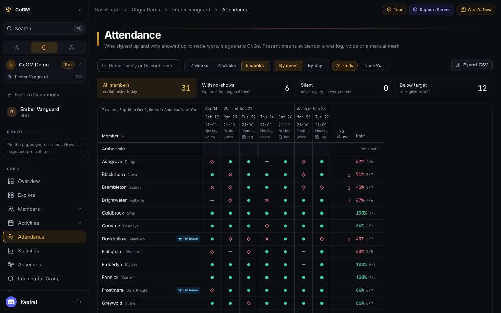Group attendance By event

pyautogui.click(x=288, y=66)
